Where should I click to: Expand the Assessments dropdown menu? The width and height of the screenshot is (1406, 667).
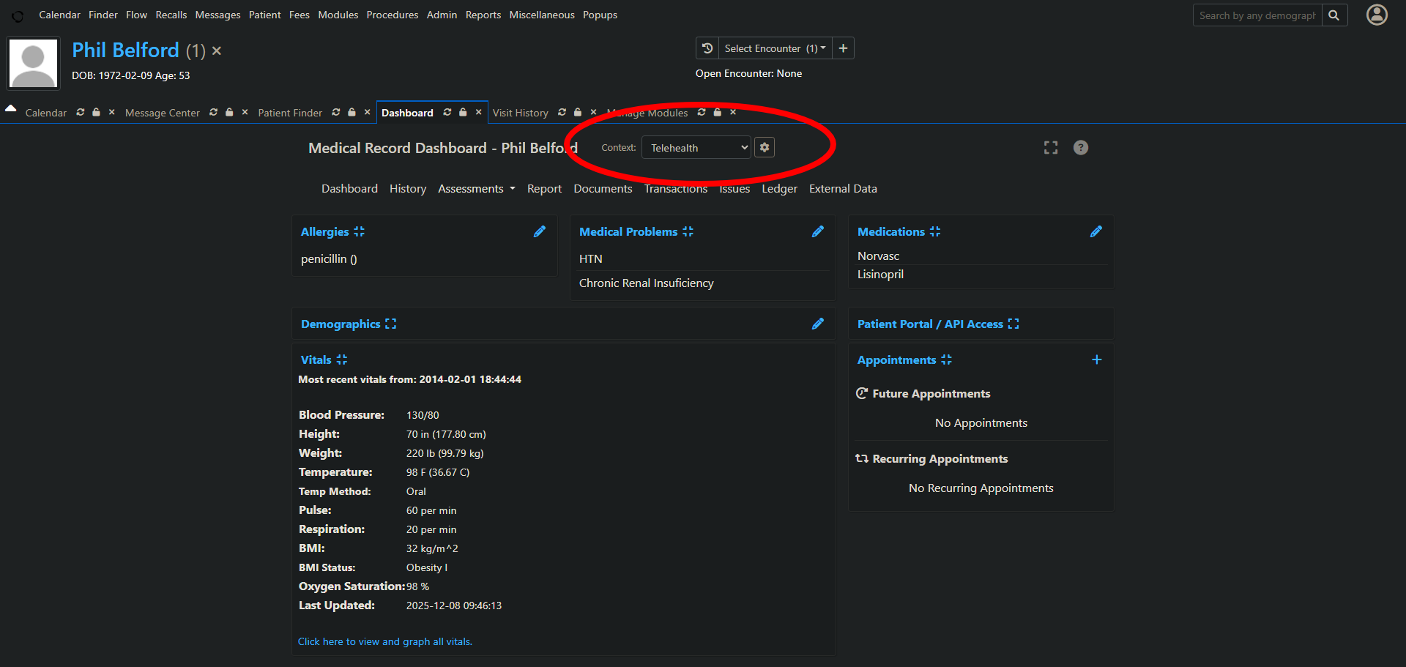click(x=476, y=189)
